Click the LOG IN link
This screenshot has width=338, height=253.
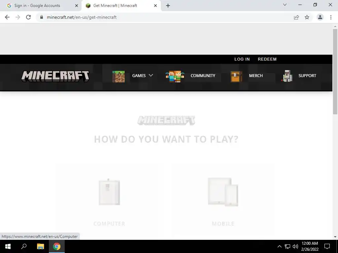tap(242, 59)
